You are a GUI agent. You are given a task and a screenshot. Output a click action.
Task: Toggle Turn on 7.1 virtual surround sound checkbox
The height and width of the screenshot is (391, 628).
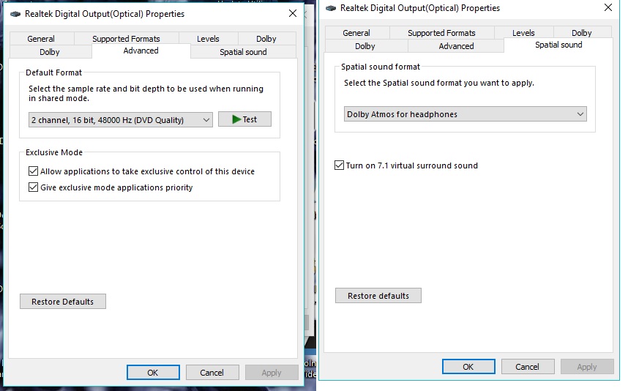[339, 165]
